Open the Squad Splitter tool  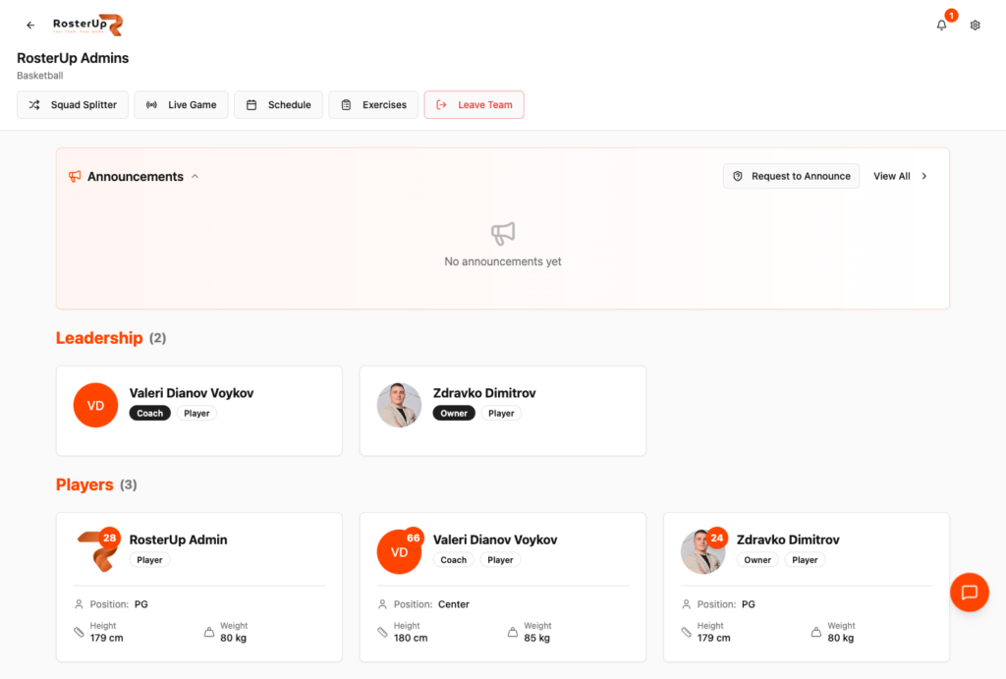pyautogui.click(x=73, y=104)
